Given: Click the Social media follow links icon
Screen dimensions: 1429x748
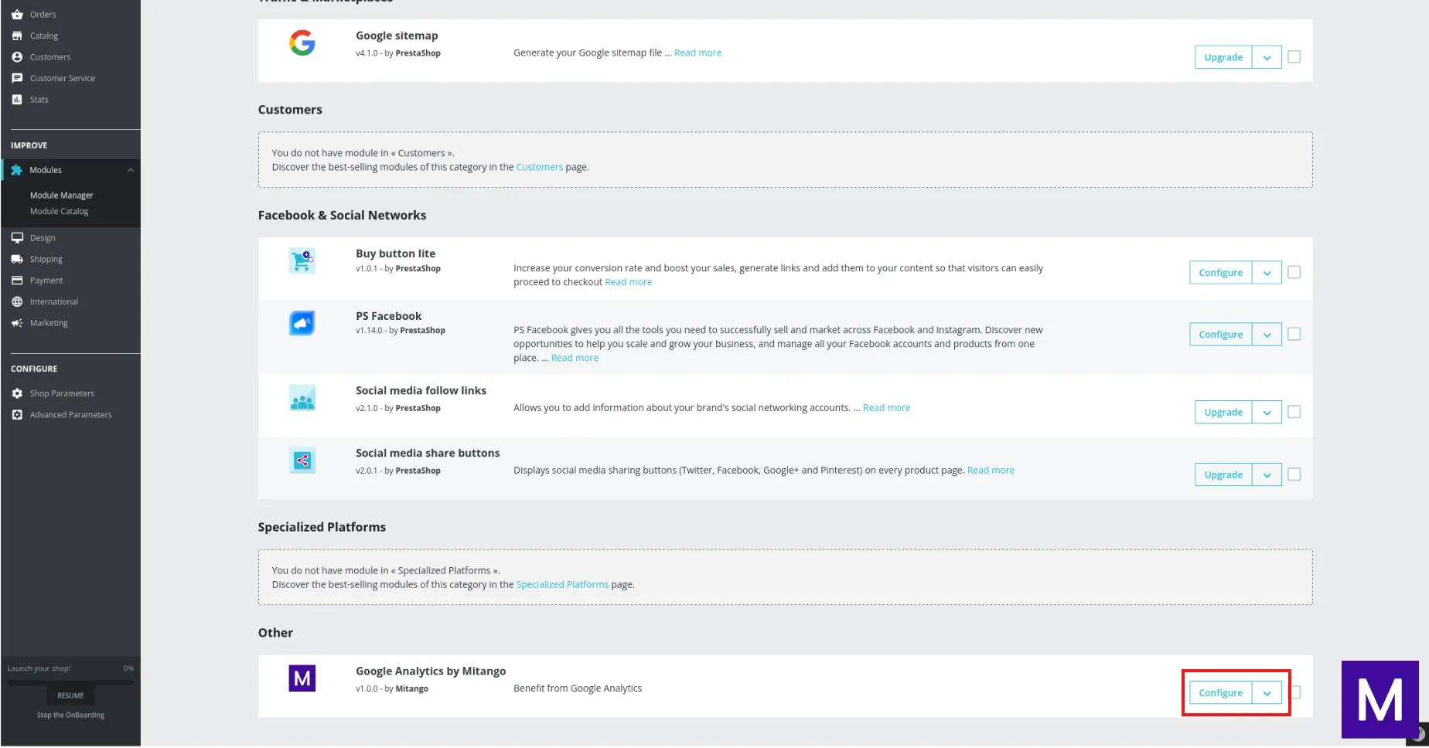Looking at the screenshot, I should click(x=302, y=398).
